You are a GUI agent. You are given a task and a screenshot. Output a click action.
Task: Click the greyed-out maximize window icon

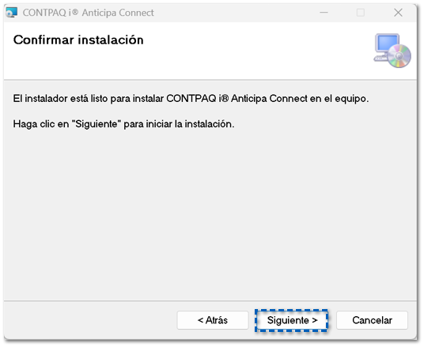[361, 13]
